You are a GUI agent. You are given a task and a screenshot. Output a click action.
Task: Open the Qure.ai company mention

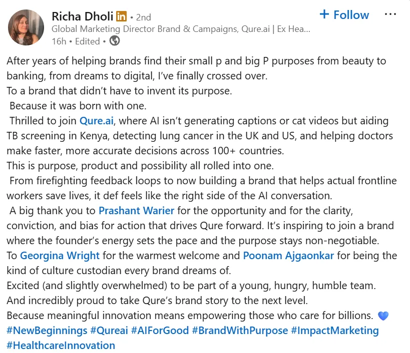tap(97, 121)
